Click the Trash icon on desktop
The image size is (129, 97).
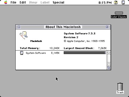[x=120, y=87]
